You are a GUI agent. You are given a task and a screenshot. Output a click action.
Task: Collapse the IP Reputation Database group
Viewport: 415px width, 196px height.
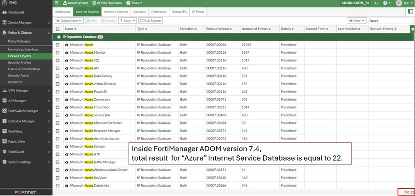tap(59, 37)
